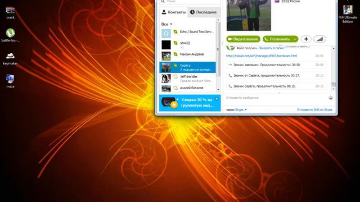Select the Jeff the killer contact

[187, 79]
